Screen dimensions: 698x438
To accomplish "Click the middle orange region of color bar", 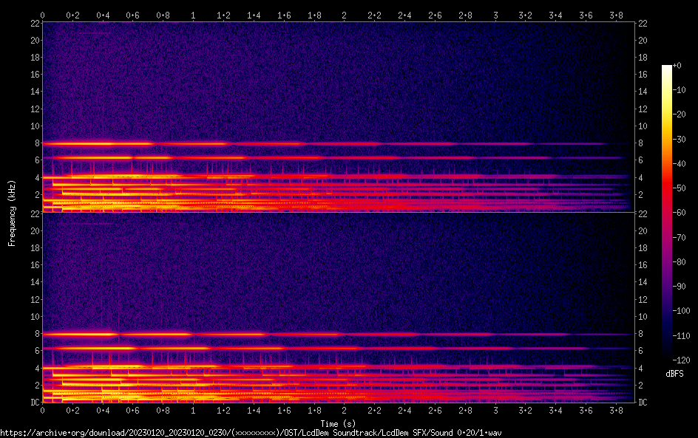I will [667, 162].
